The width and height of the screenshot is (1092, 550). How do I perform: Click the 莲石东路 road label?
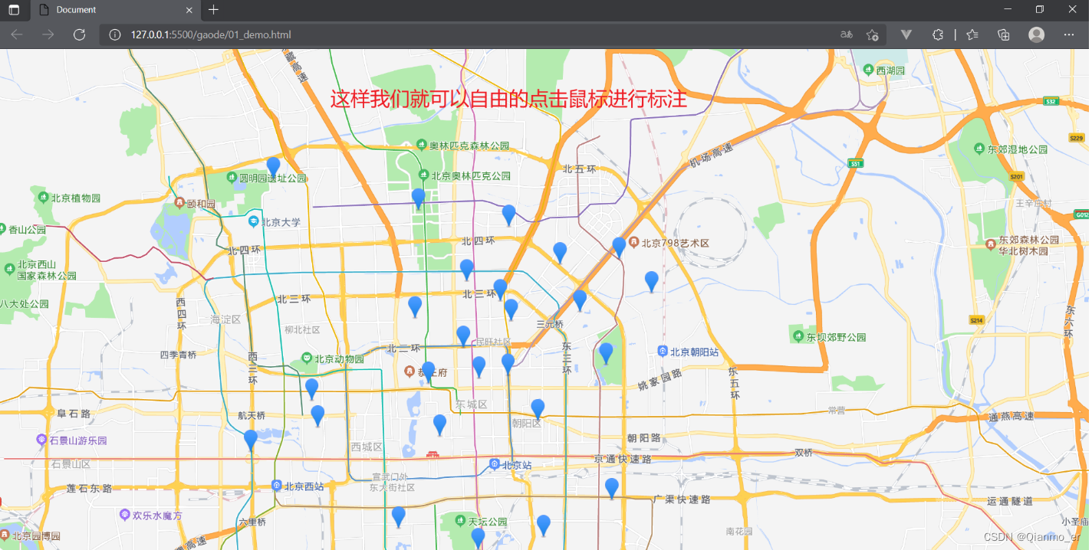pyautogui.click(x=90, y=488)
